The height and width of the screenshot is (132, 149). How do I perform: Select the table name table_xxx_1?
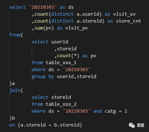tap(61, 63)
